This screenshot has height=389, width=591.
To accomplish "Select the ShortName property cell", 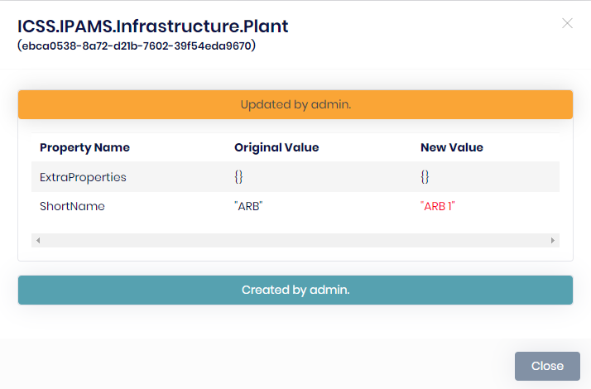I will (72, 206).
